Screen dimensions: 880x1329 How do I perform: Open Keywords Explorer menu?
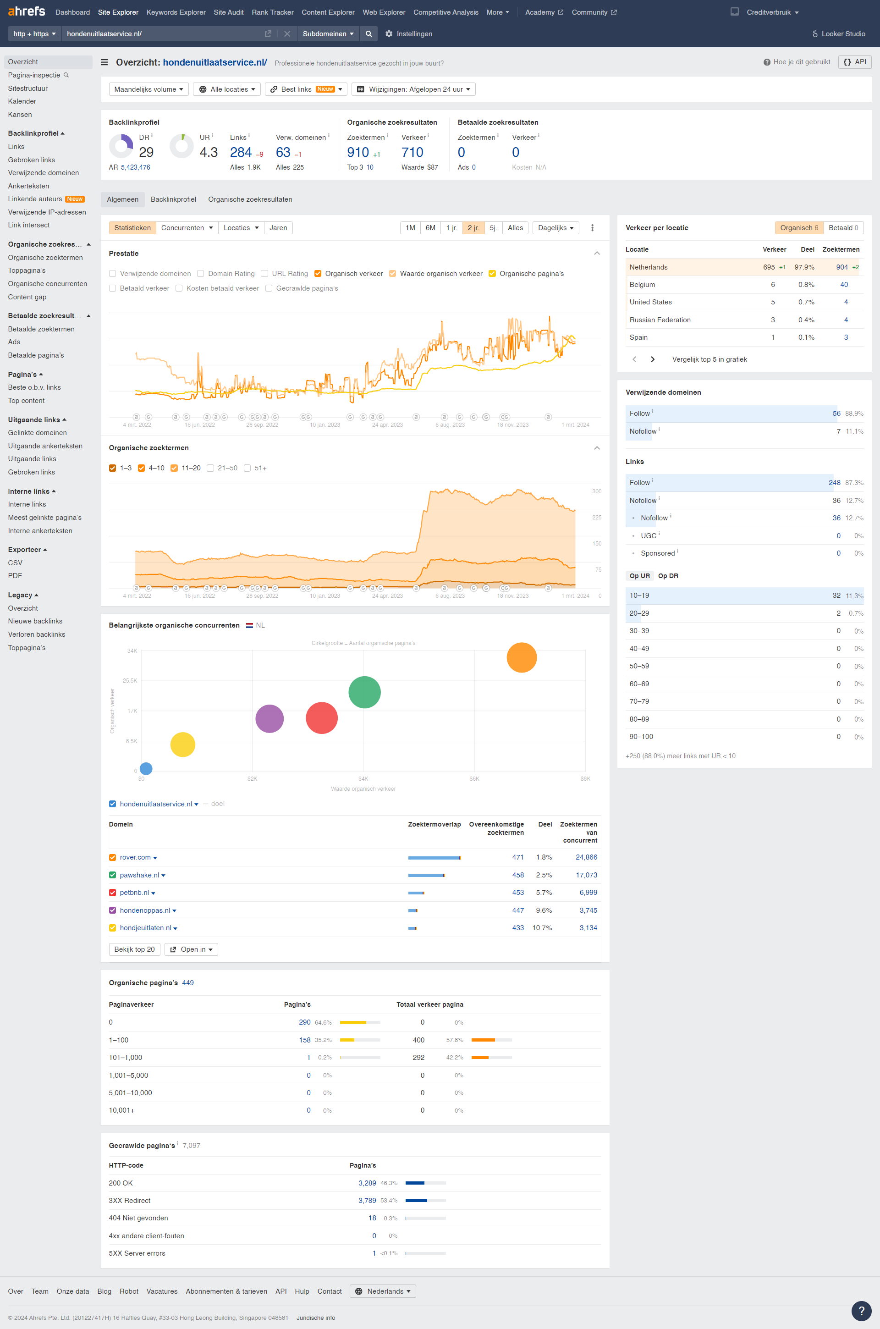tap(176, 12)
